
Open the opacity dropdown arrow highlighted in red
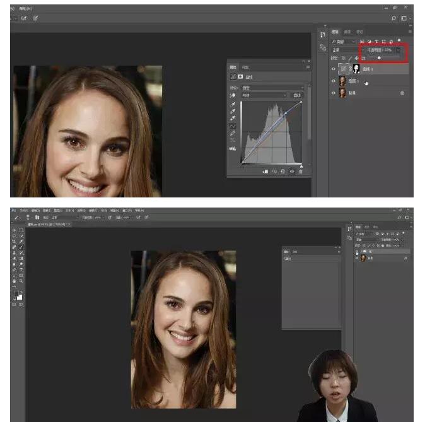tap(399, 49)
